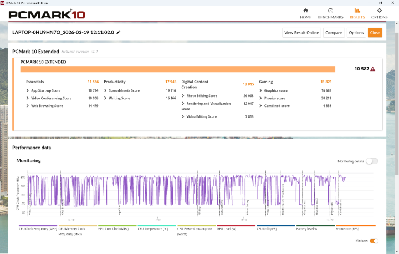The image size is (399, 254).
Task: Open the Options button next to Compare
Action: [356, 33]
